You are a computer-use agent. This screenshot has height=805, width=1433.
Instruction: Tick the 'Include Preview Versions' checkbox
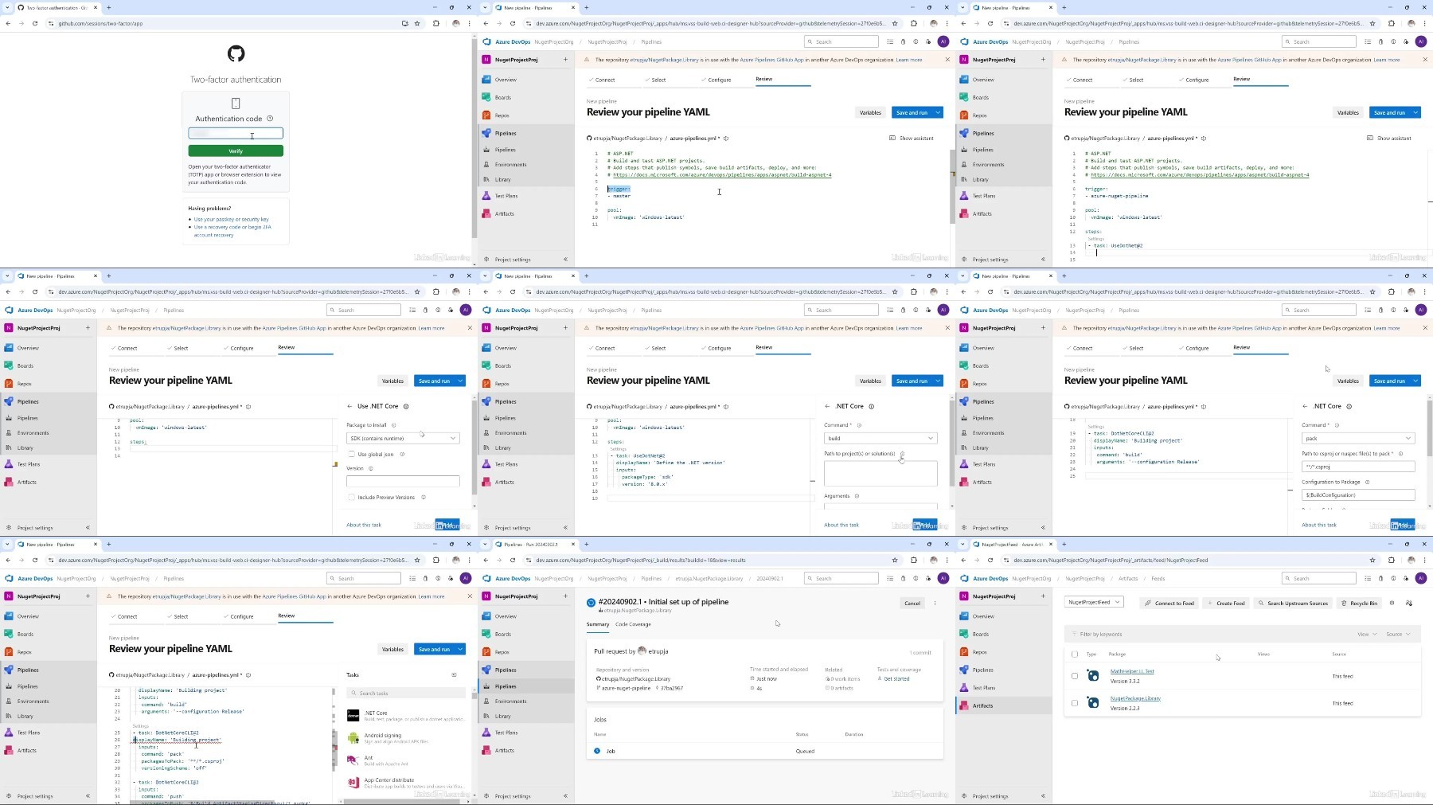tap(351, 497)
